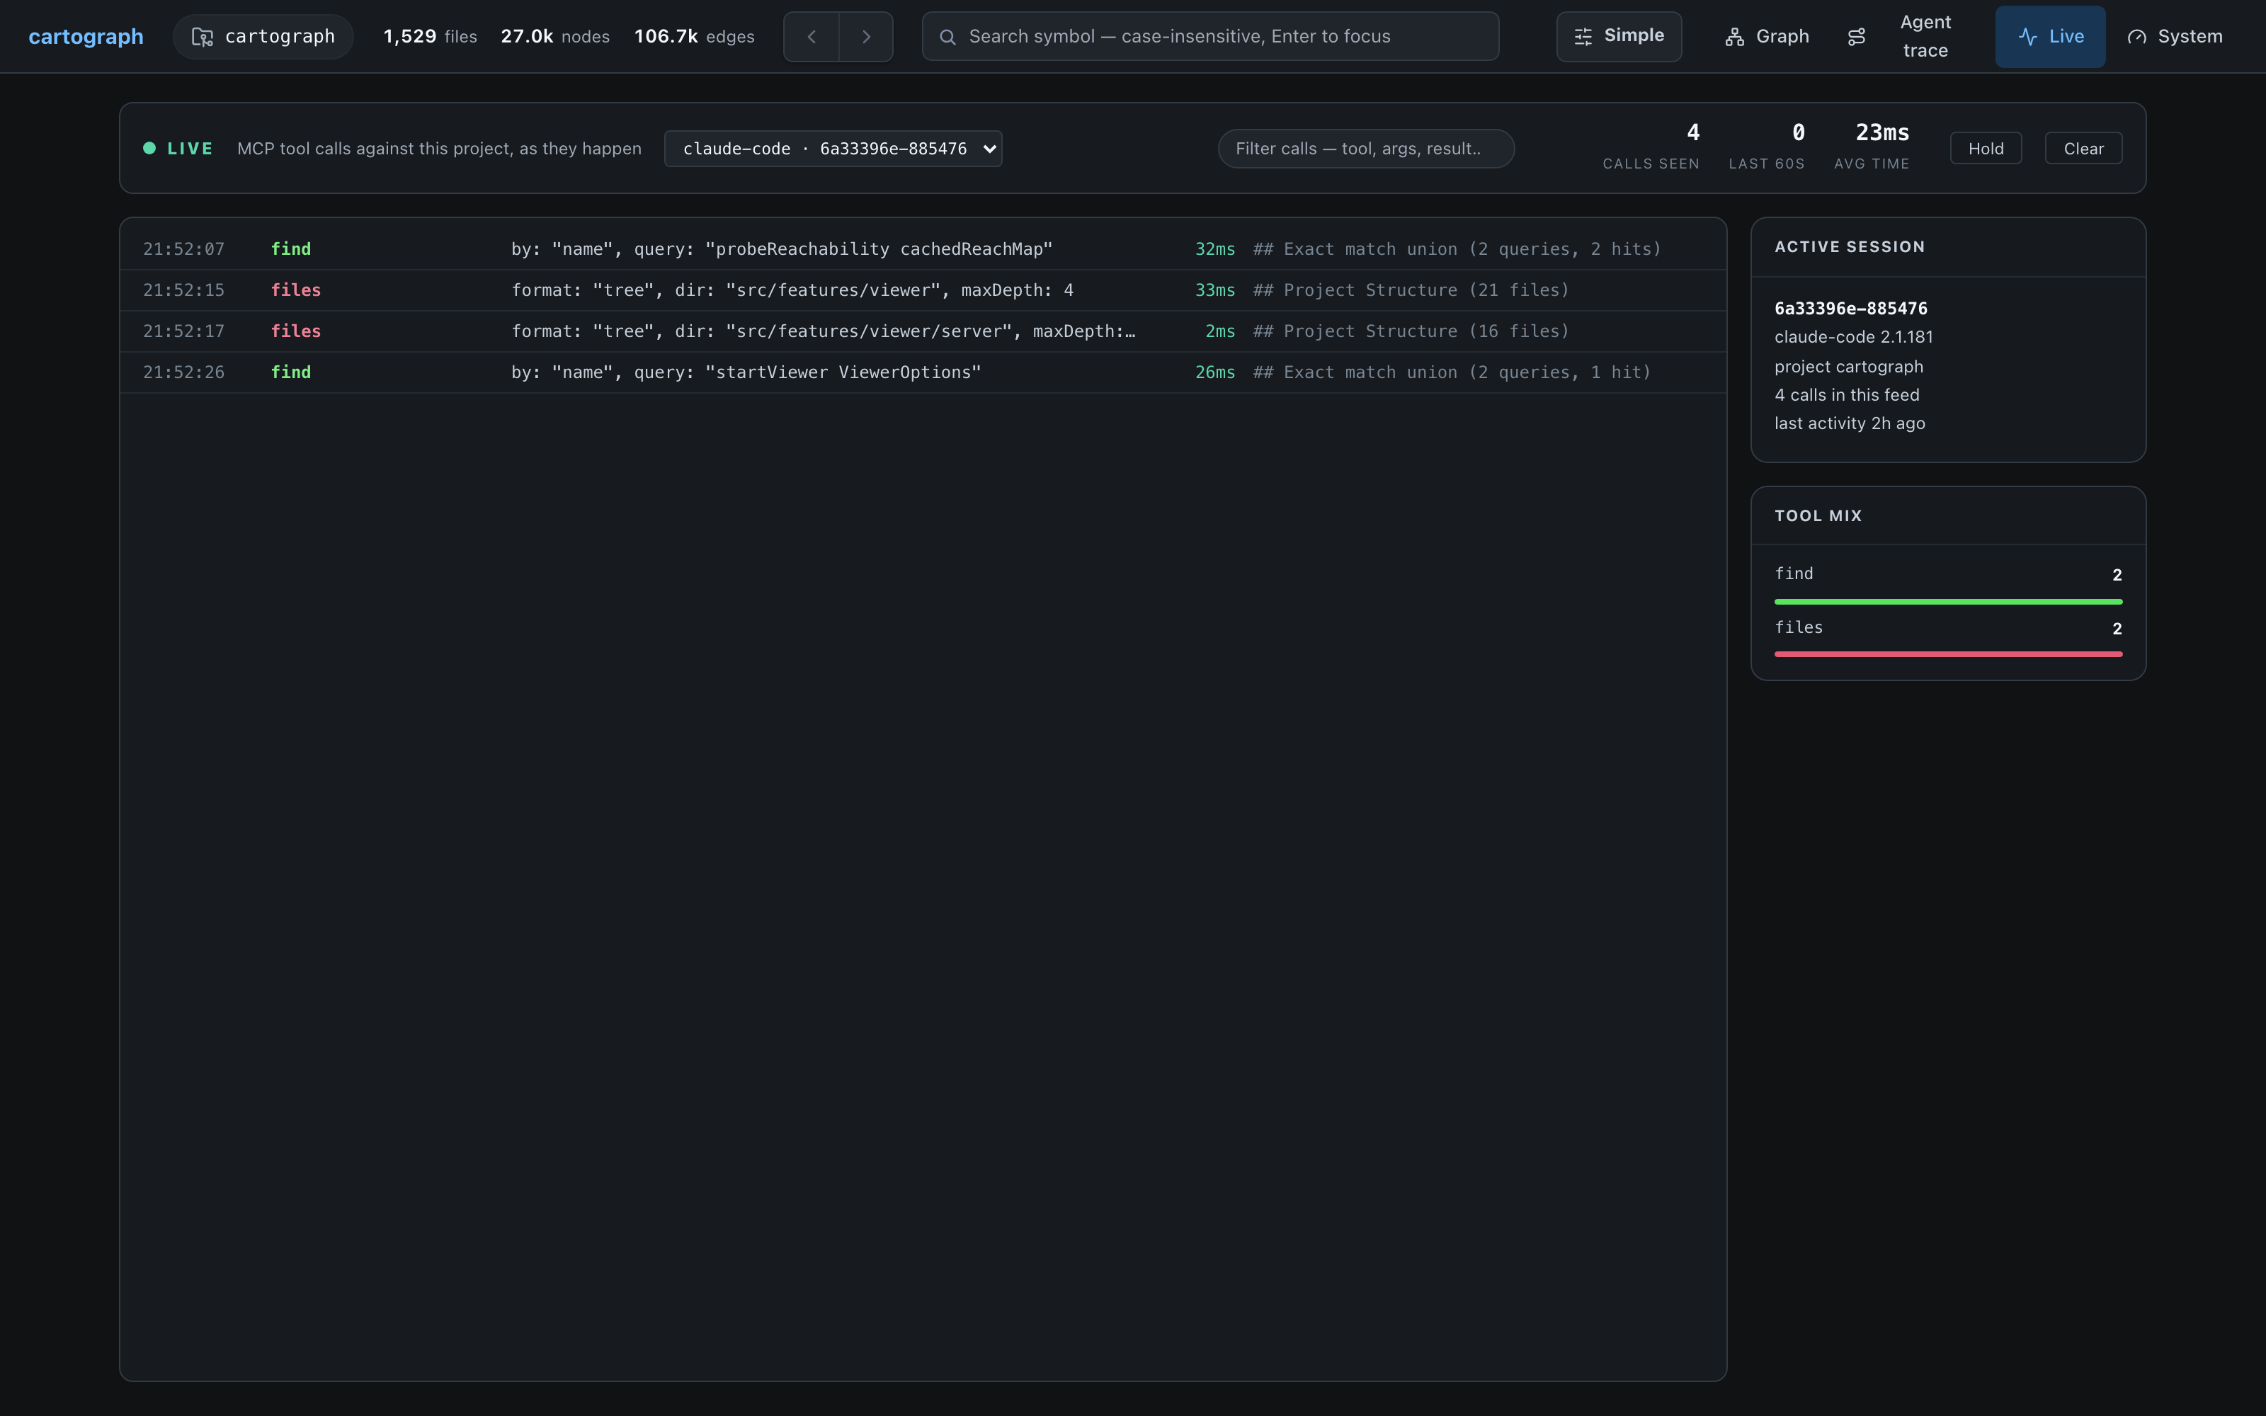Click the project cartograph line

(x=1848, y=366)
